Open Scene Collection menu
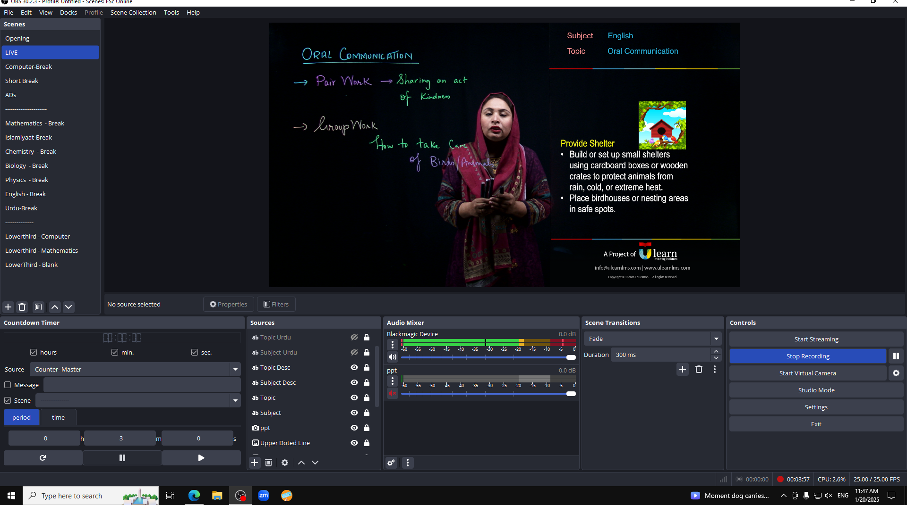This screenshot has width=907, height=505. click(133, 12)
